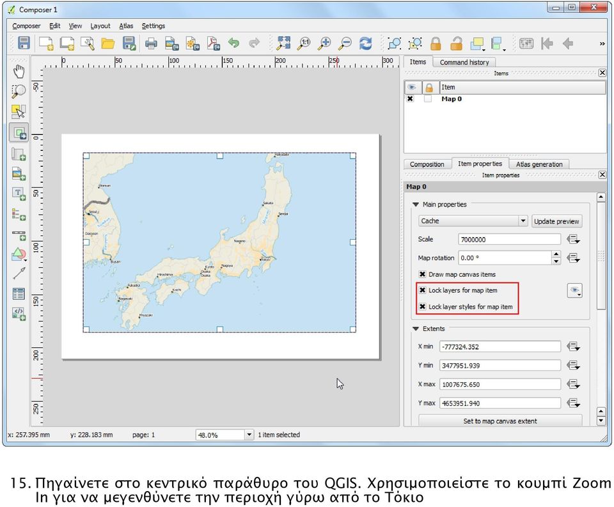Open the zoom level 48.0% dropdown
Image resolution: width=614 pixels, height=507 pixels.
click(249, 435)
